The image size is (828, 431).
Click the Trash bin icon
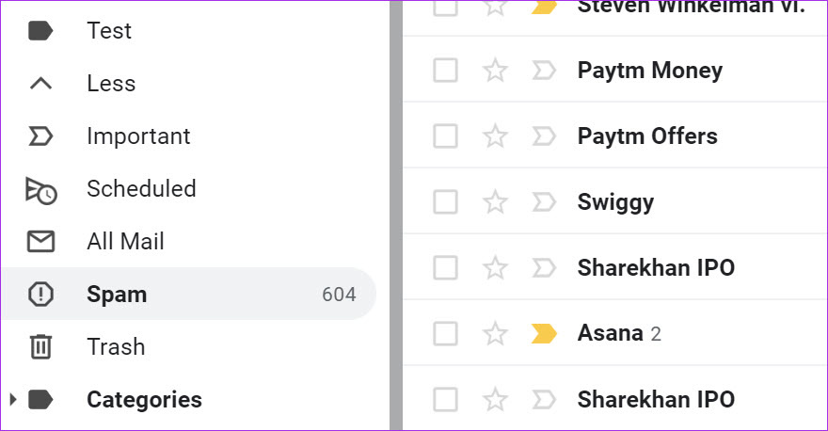coord(40,347)
